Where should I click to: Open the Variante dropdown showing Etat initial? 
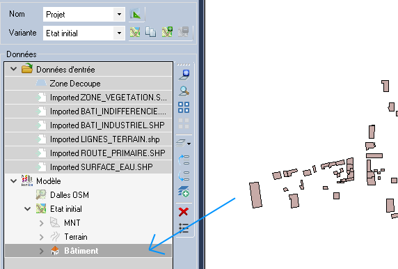click(119, 33)
